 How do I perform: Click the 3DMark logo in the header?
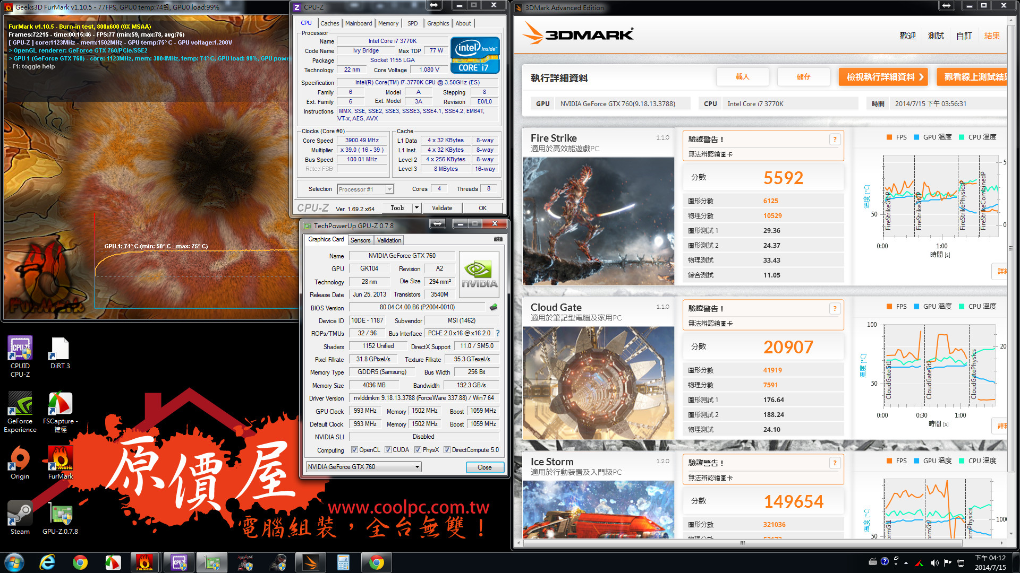(x=578, y=34)
